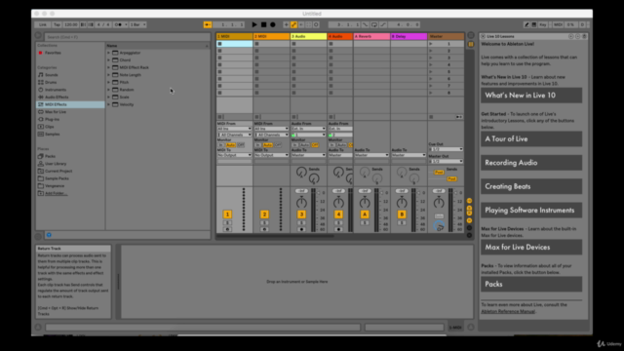Select the 1 MIDI track header
Screen dimensions: 624x351
click(x=234, y=36)
